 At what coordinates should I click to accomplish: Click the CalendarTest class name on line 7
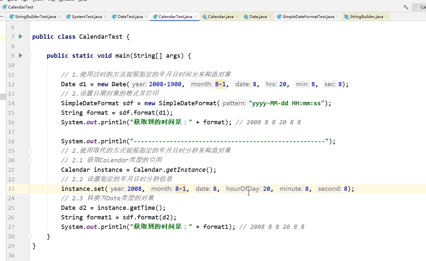click(x=101, y=36)
